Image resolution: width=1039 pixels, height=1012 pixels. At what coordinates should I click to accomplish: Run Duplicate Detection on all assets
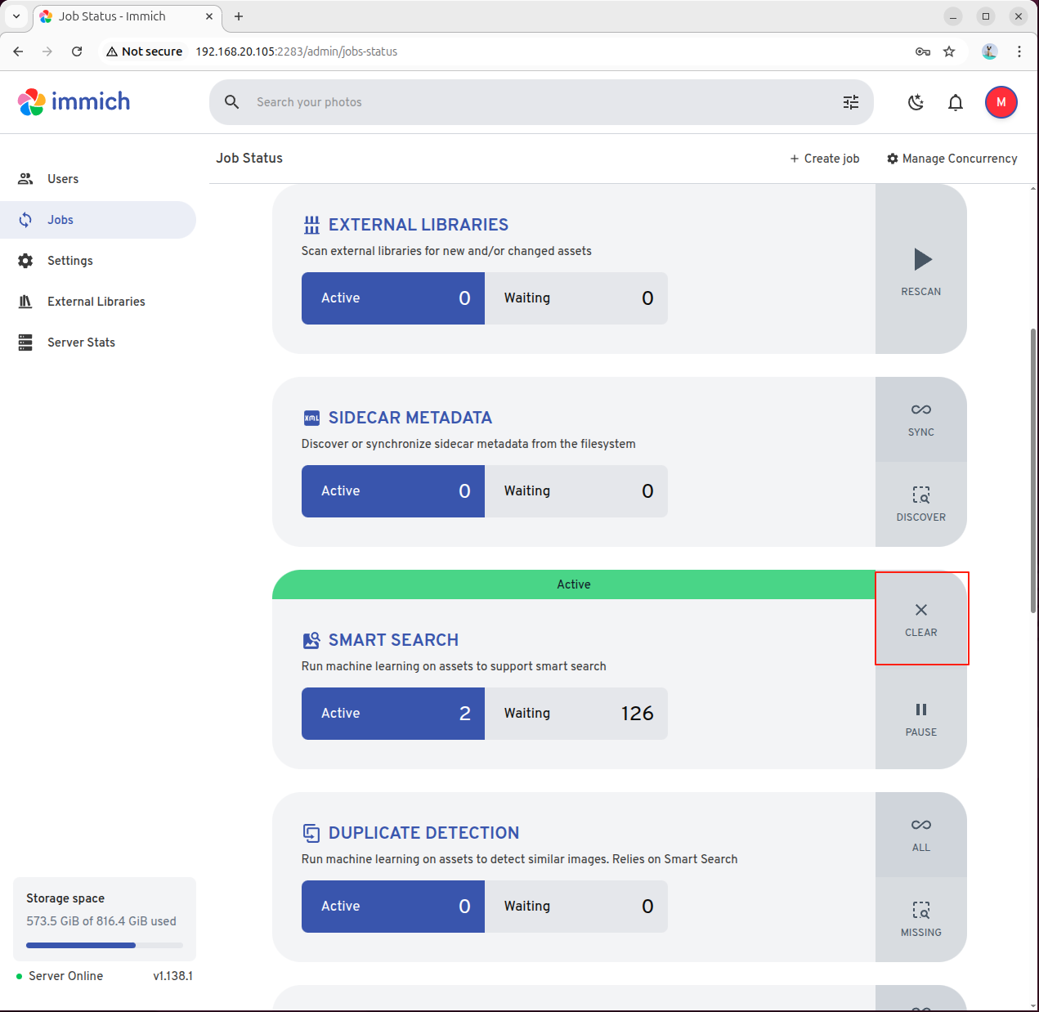coord(921,835)
